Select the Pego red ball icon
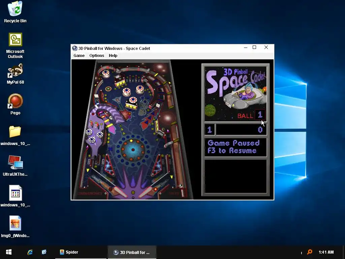The height and width of the screenshot is (259, 345). 15,105
